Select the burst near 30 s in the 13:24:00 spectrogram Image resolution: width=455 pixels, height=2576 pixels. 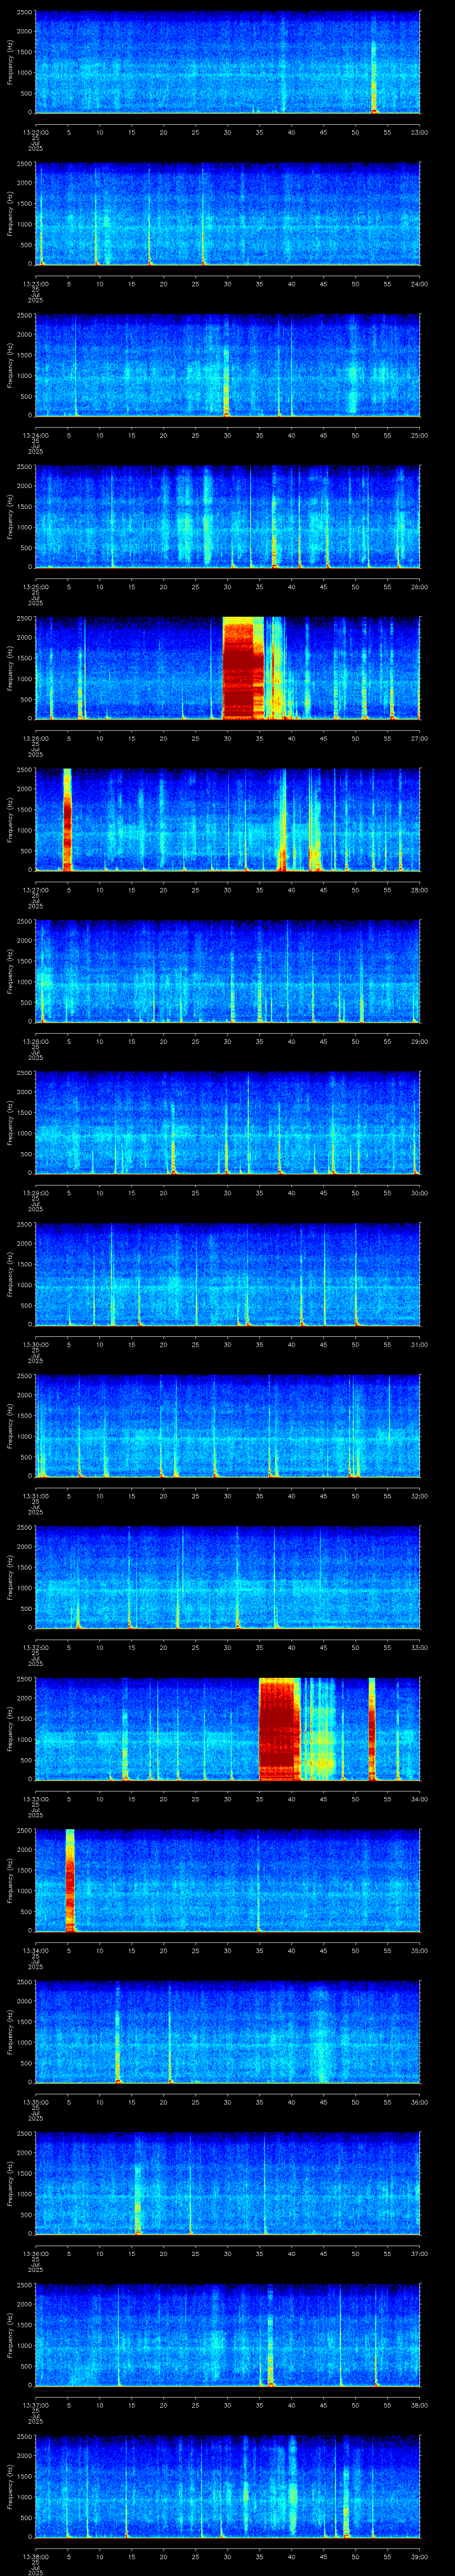click(x=227, y=382)
